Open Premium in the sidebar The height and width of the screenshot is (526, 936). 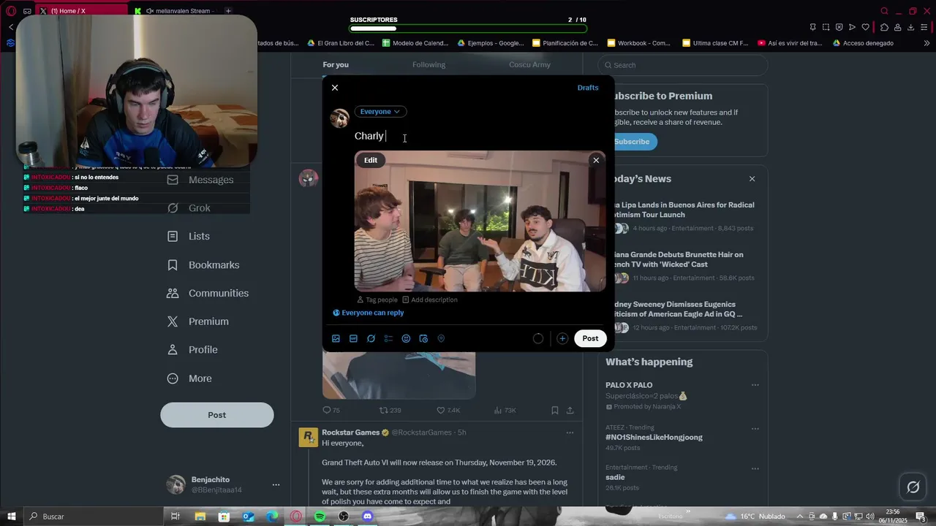click(x=197, y=321)
